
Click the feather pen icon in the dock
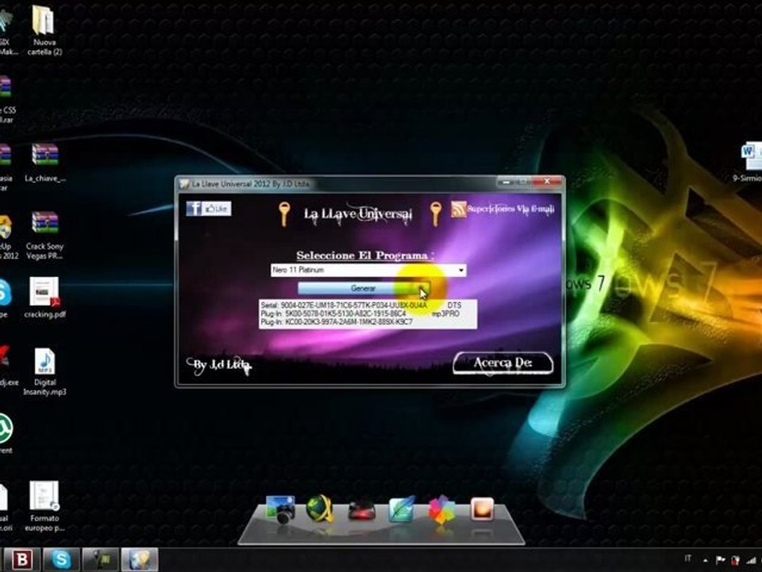(x=402, y=508)
